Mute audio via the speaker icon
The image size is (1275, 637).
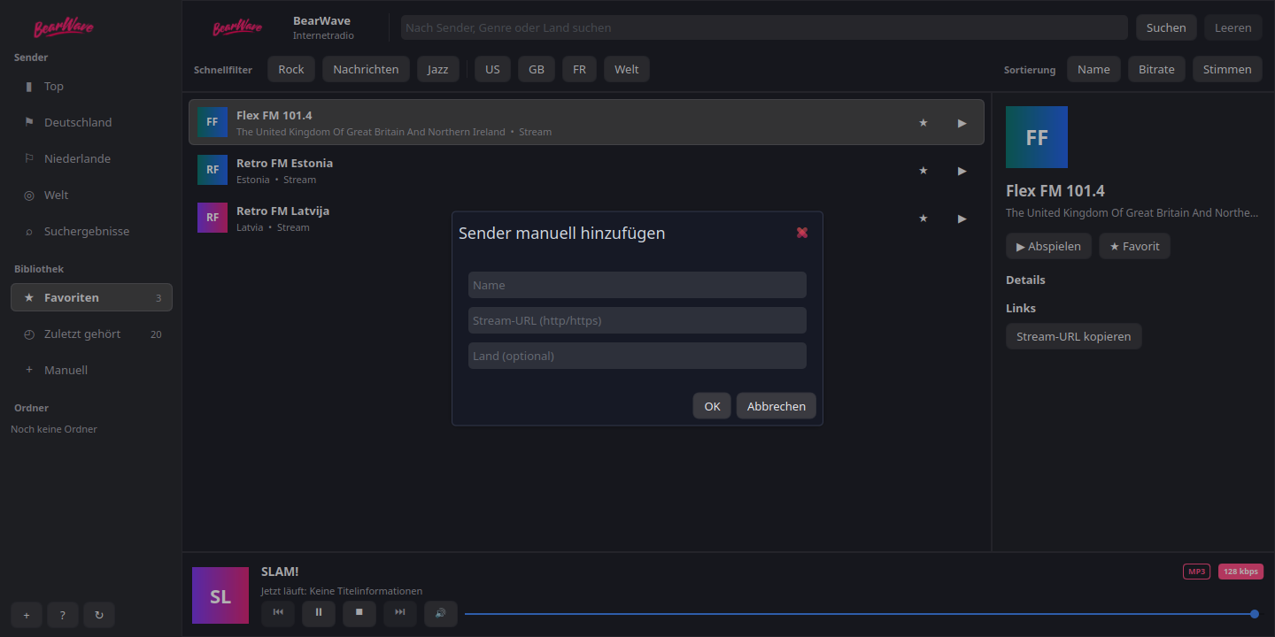tap(441, 612)
